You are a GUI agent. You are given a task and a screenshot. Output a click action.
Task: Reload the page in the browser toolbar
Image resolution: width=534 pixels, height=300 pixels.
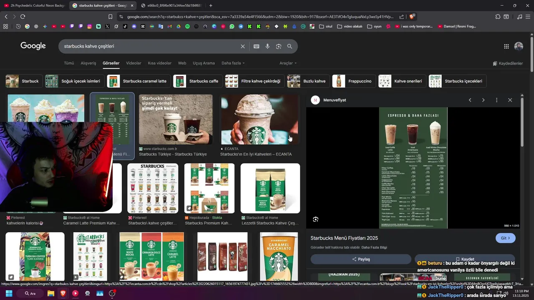click(x=23, y=17)
